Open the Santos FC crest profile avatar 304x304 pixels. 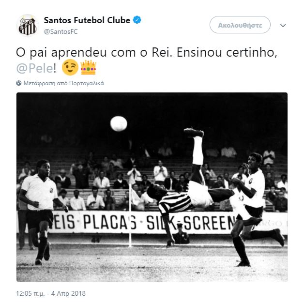click(28, 26)
